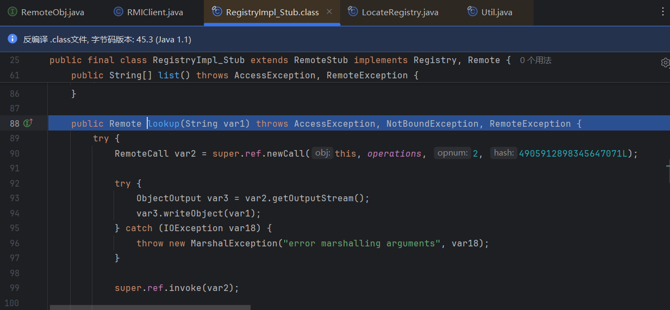Image resolution: width=670 pixels, height=310 pixels.
Task: Click the RemoteObj.java interface file icon
Action: (x=12, y=12)
